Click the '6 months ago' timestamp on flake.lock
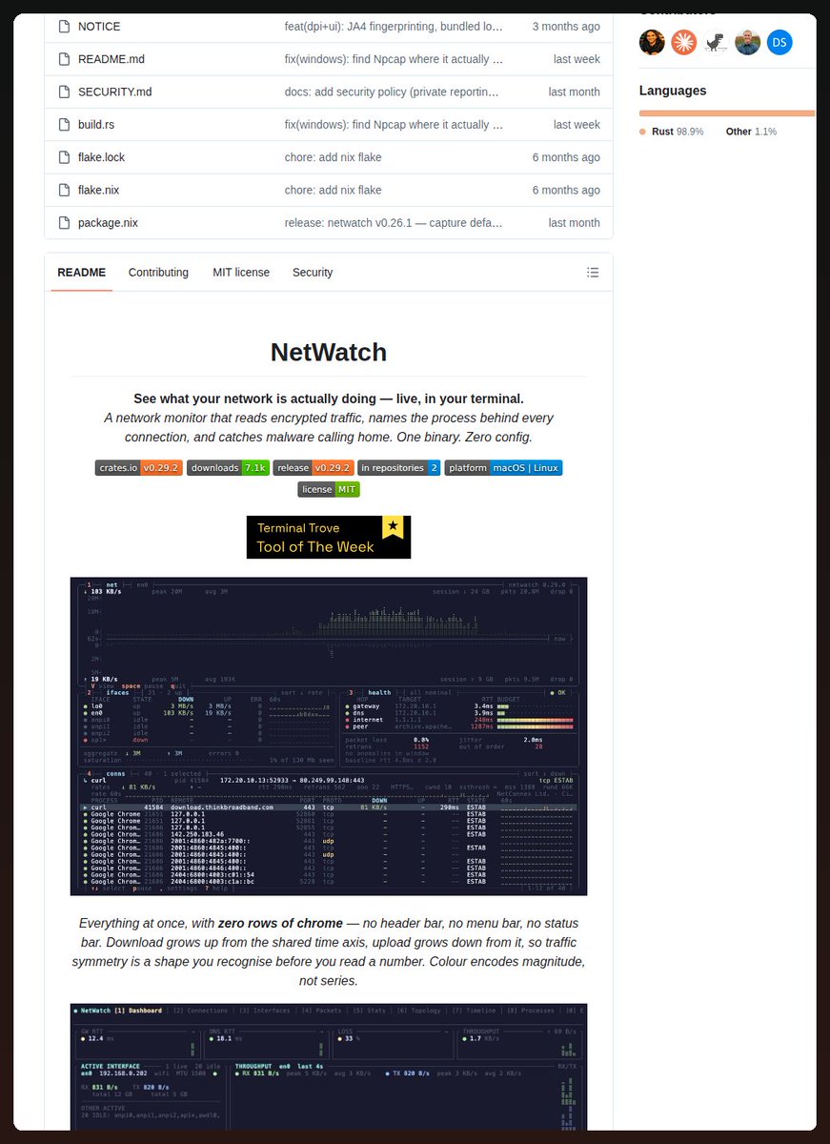The height and width of the screenshot is (1144, 830). 566,157
